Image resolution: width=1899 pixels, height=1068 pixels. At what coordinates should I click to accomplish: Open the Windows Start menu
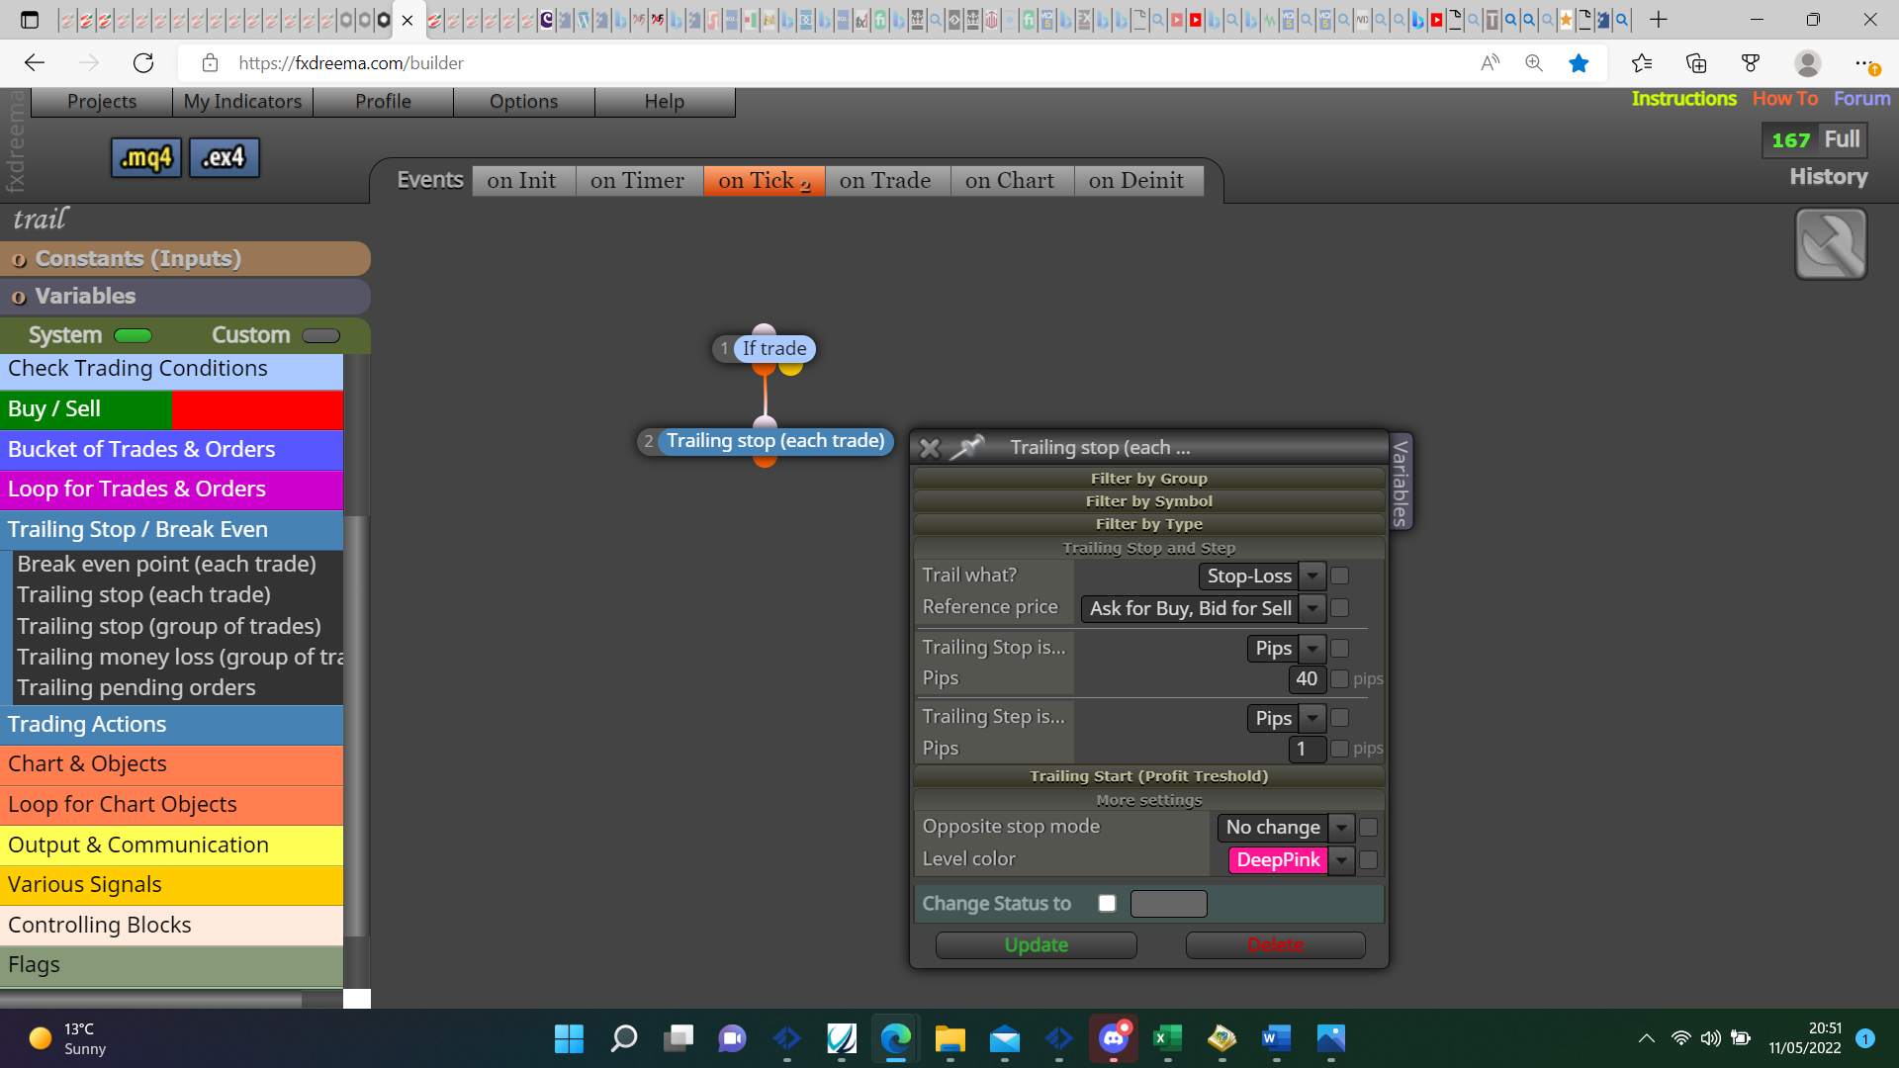569,1038
